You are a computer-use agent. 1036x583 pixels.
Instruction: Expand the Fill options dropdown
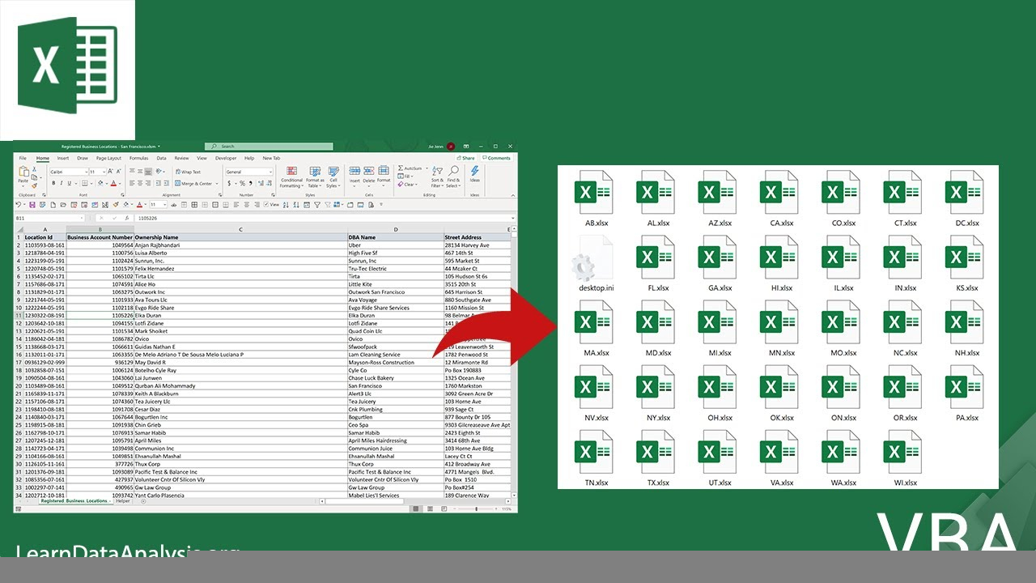coord(412,177)
